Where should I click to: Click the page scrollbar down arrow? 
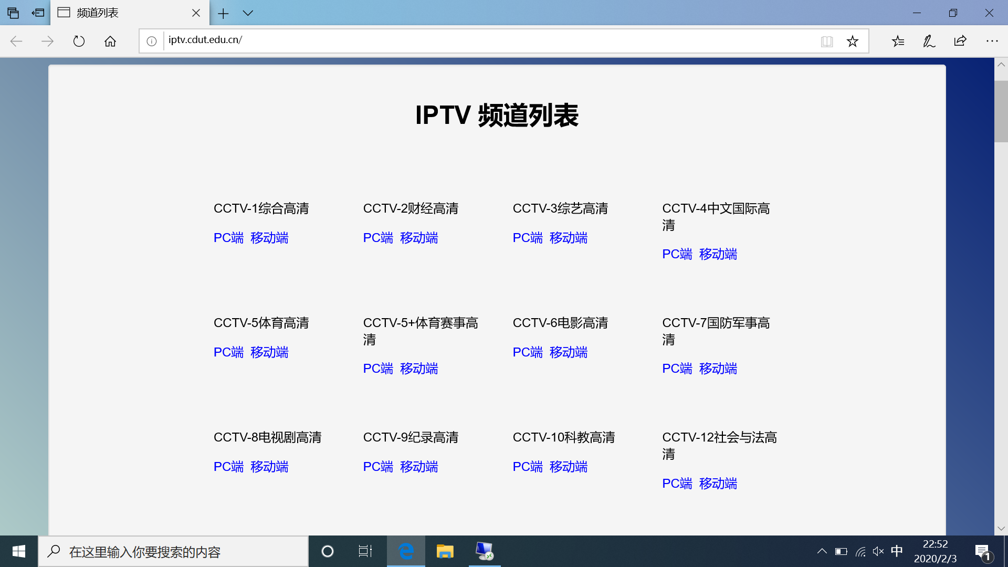[1001, 528]
